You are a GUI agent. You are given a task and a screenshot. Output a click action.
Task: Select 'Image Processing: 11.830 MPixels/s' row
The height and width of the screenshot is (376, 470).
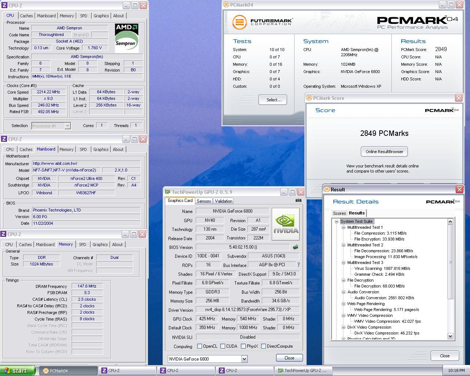[386, 257]
